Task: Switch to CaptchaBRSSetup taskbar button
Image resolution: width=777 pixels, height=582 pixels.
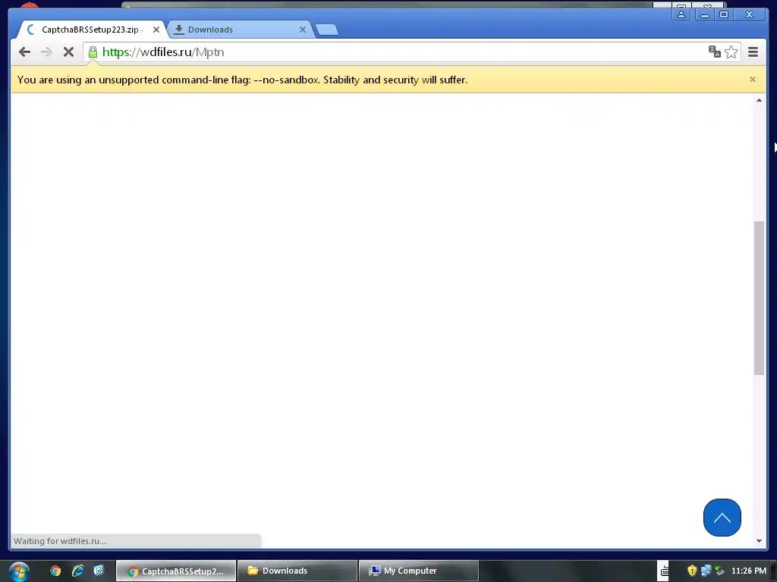Action: pos(176,571)
